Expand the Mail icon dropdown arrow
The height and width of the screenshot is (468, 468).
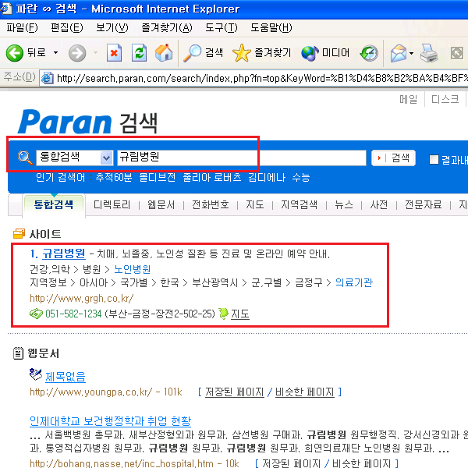(411, 53)
